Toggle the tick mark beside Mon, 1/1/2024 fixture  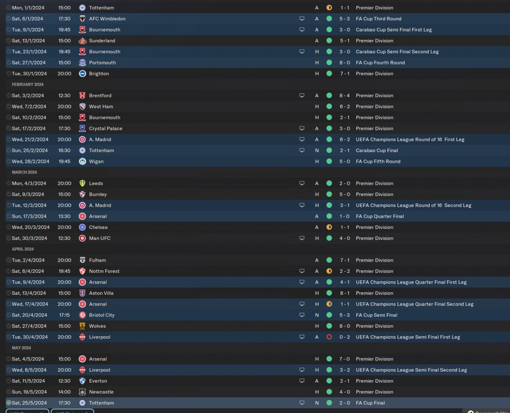coord(9,8)
